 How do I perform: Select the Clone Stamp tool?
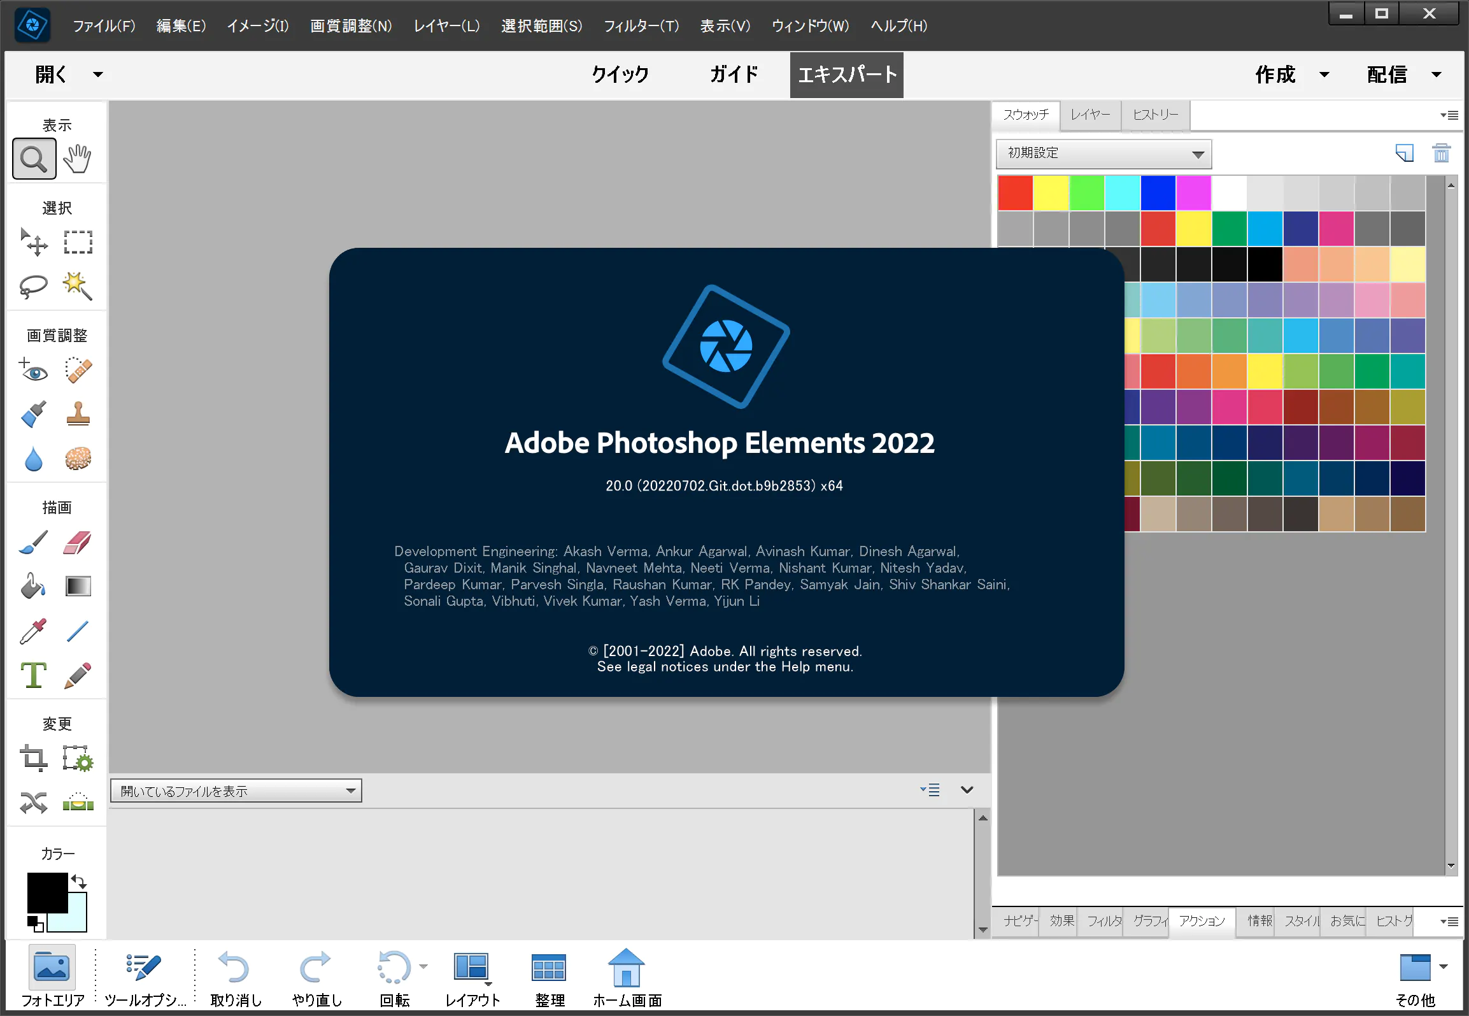[x=78, y=414]
